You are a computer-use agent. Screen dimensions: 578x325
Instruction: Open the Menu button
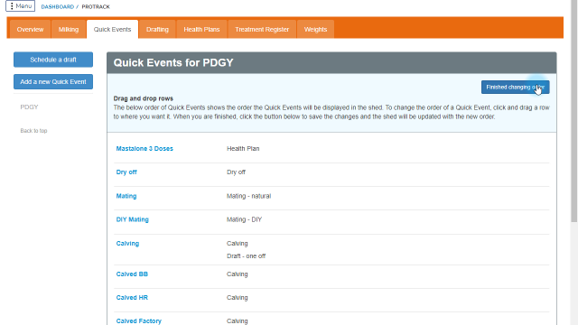point(20,6)
